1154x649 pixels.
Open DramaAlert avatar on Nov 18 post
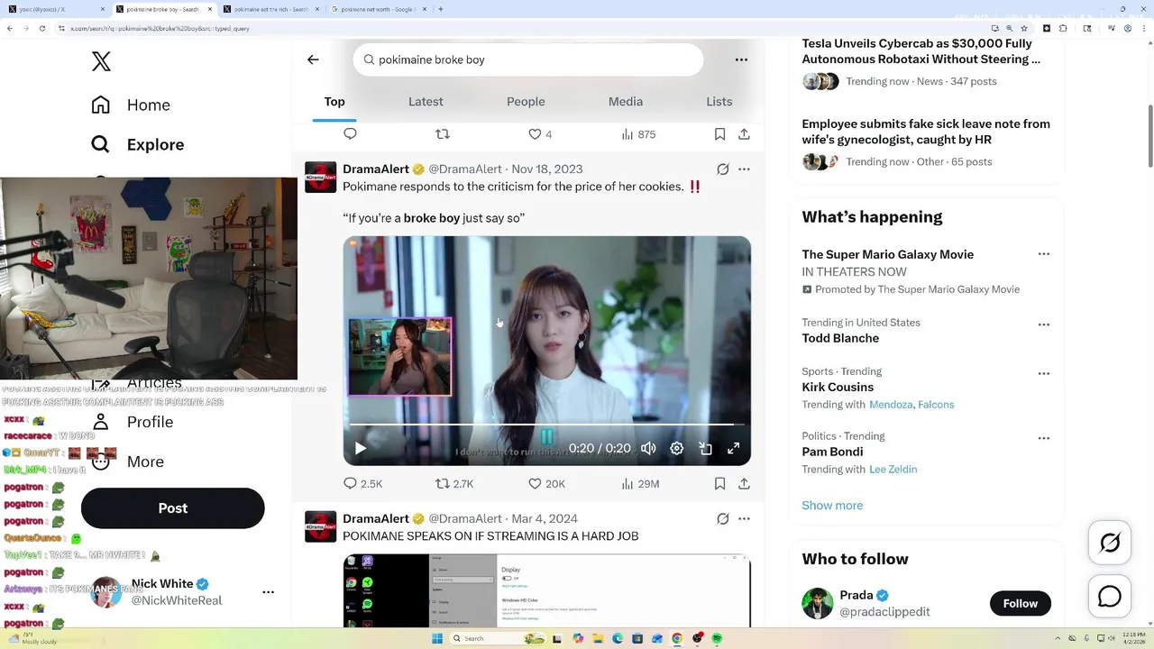[321, 177]
